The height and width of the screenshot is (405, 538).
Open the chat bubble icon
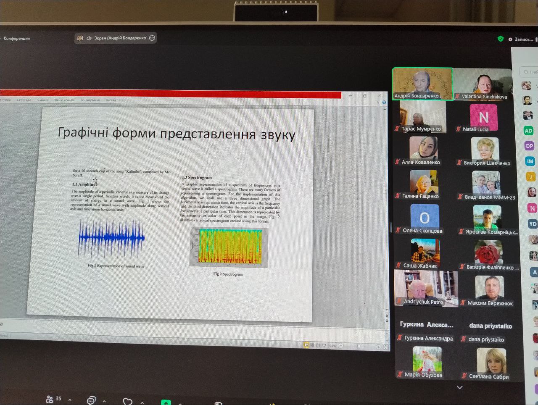[x=91, y=400]
